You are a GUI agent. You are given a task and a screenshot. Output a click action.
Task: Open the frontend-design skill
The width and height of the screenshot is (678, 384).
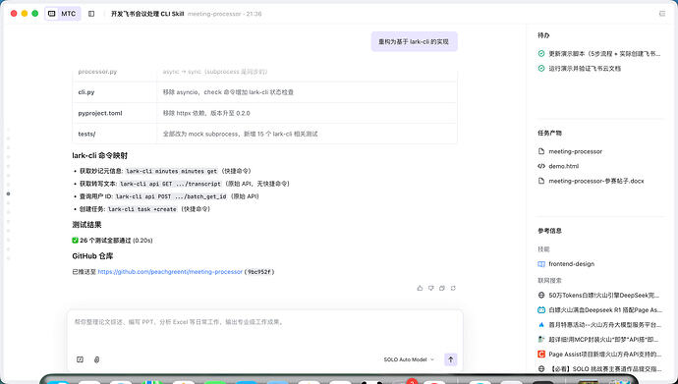(x=571, y=264)
